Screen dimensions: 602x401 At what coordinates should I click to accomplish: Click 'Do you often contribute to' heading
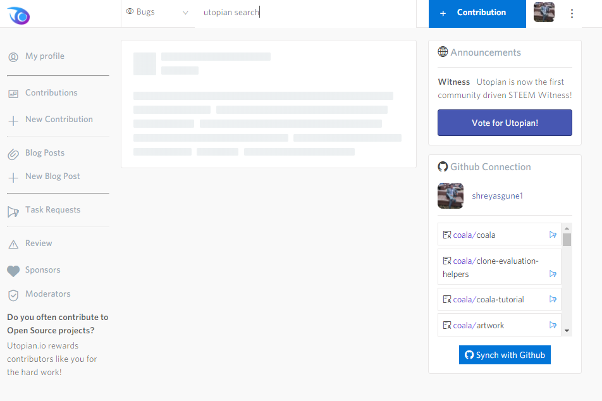pyautogui.click(x=58, y=318)
